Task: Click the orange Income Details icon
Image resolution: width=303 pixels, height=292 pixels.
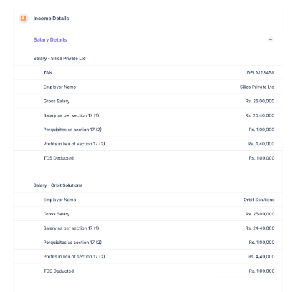Action: click(x=24, y=19)
